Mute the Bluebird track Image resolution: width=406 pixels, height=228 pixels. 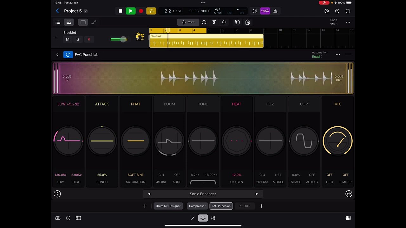pos(68,39)
